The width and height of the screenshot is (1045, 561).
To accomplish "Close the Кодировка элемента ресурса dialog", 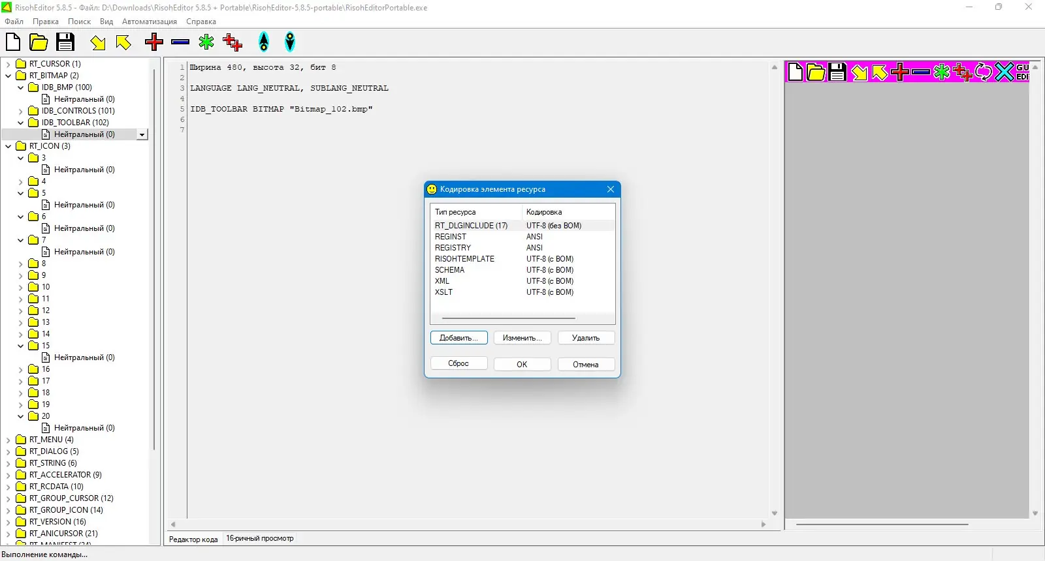I will point(611,189).
